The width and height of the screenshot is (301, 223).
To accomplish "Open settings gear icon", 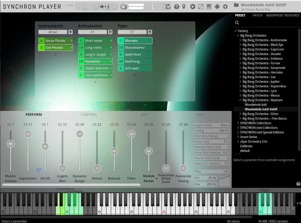I will 225,7.
